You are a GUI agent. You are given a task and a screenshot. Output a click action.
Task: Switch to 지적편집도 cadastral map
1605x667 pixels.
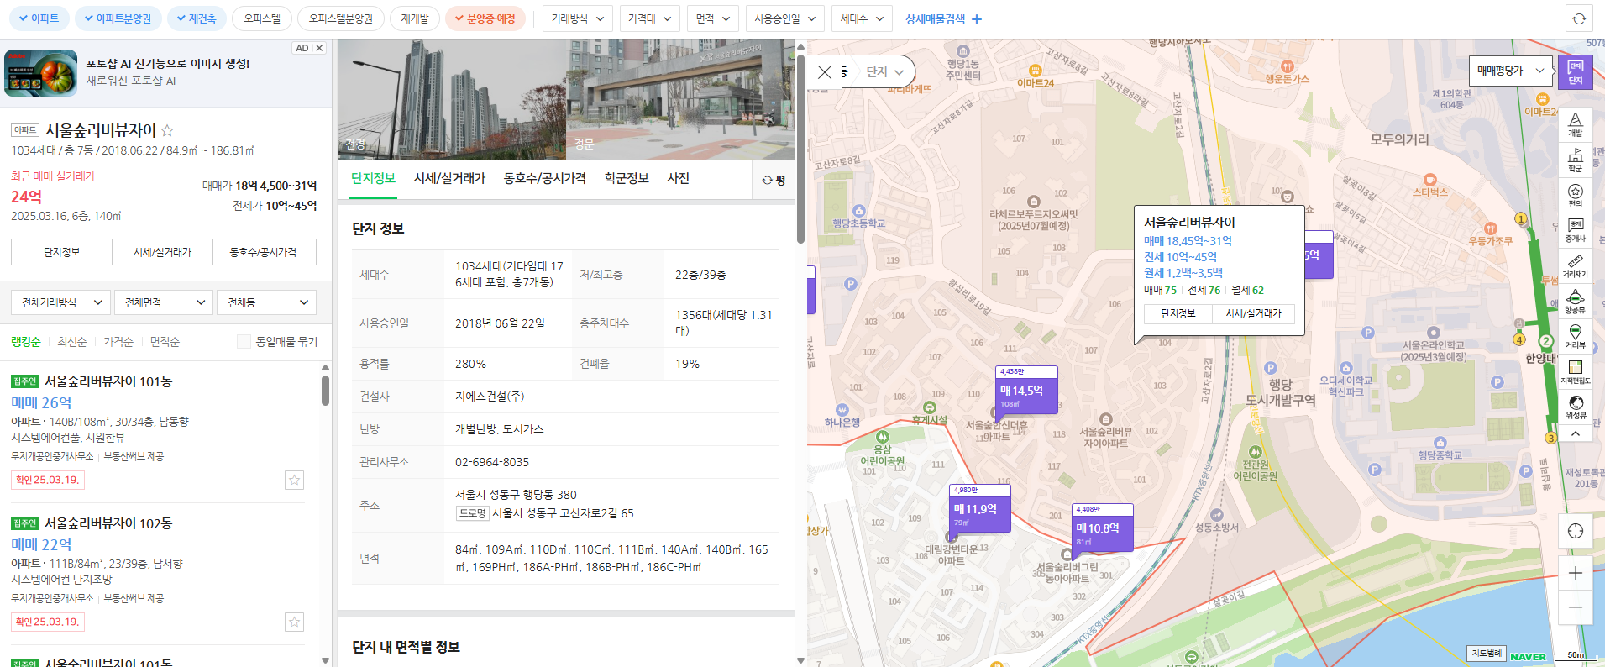click(x=1575, y=371)
